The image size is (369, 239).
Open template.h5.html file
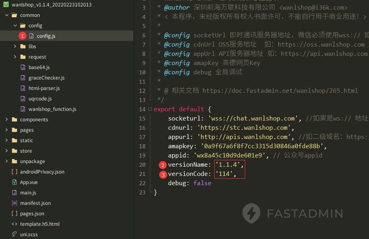40,224
